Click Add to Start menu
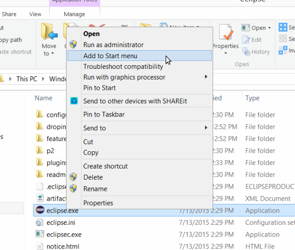The height and width of the screenshot is (250, 295). tap(140, 56)
